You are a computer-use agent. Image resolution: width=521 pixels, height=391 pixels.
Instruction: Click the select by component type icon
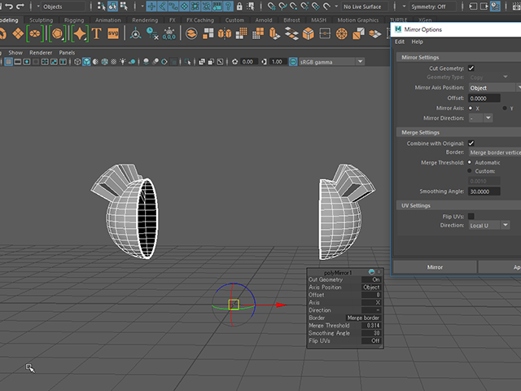pyautogui.click(x=124, y=7)
